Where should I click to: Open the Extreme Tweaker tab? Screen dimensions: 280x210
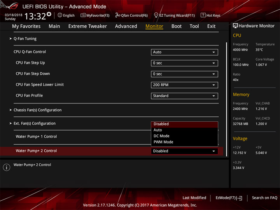tap(87, 26)
